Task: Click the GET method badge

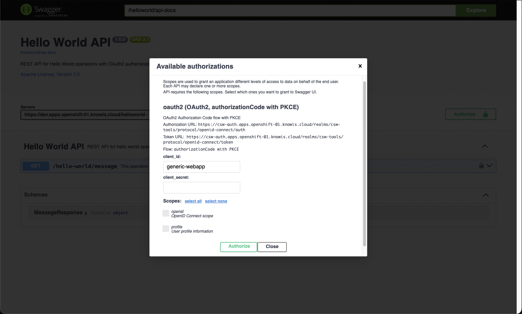Action: (36, 166)
